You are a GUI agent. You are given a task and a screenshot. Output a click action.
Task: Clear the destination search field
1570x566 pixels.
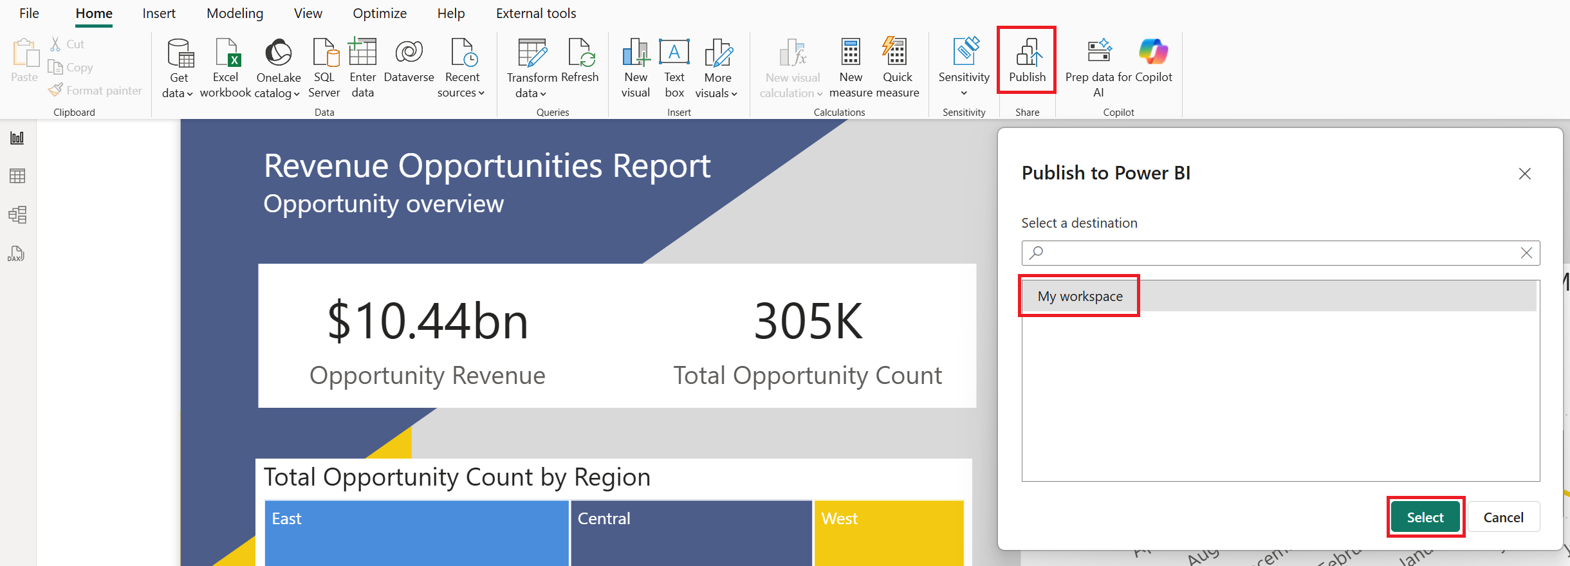coord(1526,253)
